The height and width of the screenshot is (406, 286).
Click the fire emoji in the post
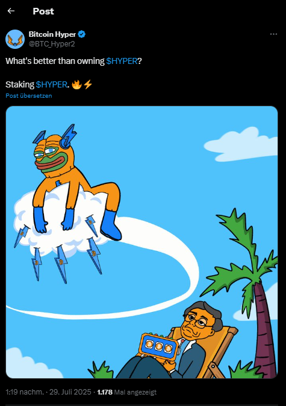click(76, 84)
